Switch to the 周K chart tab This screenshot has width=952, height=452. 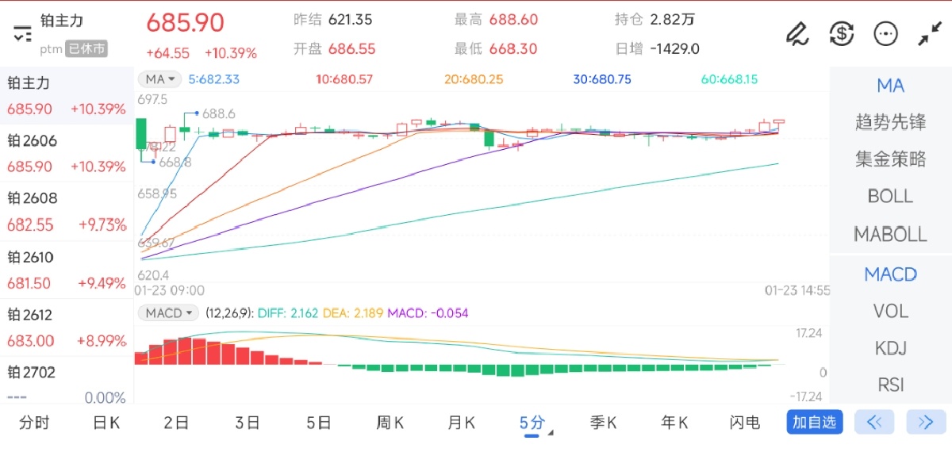click(x=390, y=423)
